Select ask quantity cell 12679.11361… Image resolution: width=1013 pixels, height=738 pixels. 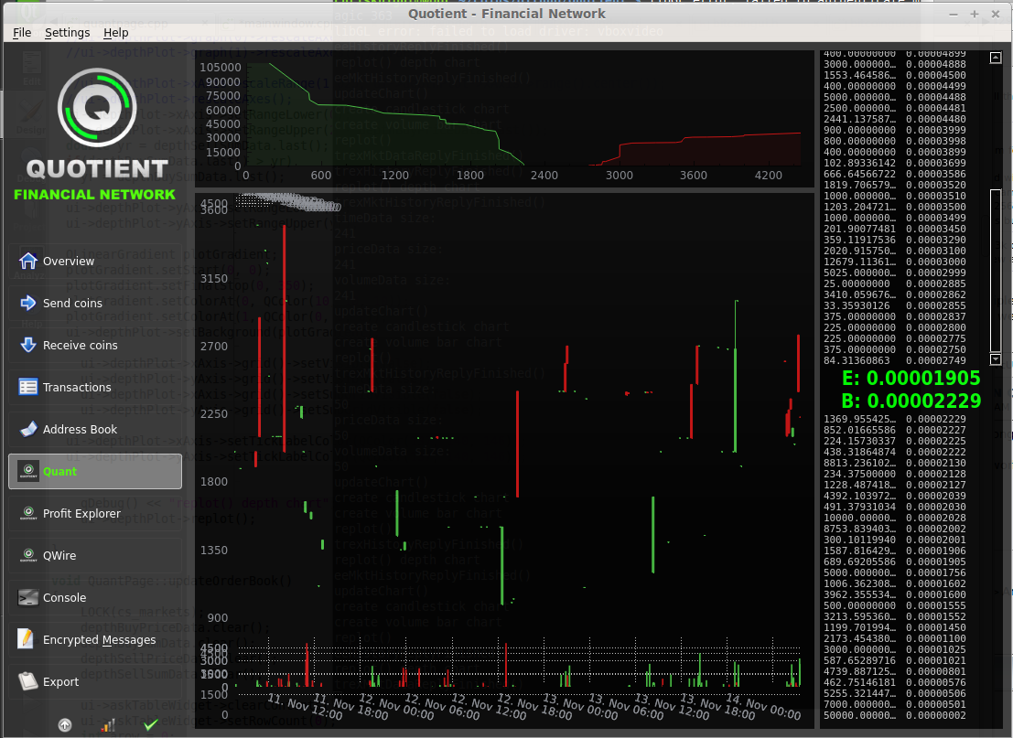point(860,262)
